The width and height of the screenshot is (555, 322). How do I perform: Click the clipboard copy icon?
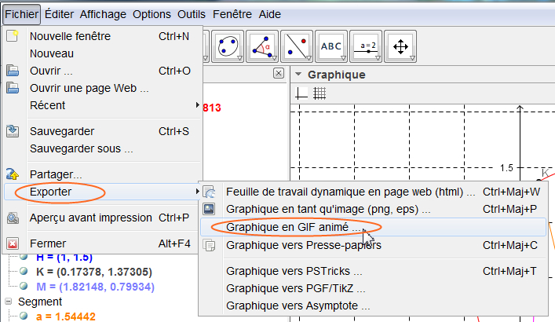coord(209,245)
